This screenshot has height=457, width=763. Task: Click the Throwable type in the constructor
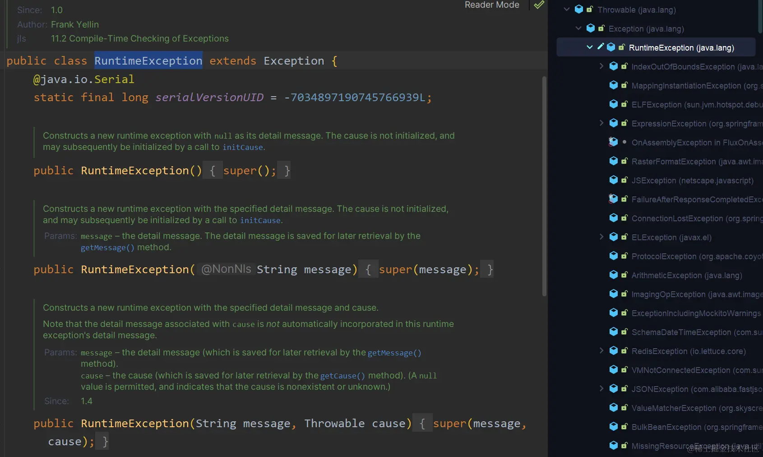pyautogui.click(x=334, y=423)
